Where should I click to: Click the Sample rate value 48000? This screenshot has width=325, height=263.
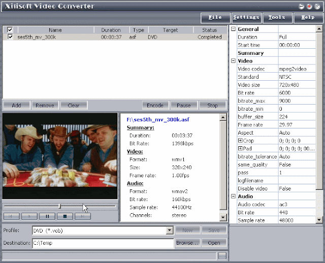[x=286, y=220]
